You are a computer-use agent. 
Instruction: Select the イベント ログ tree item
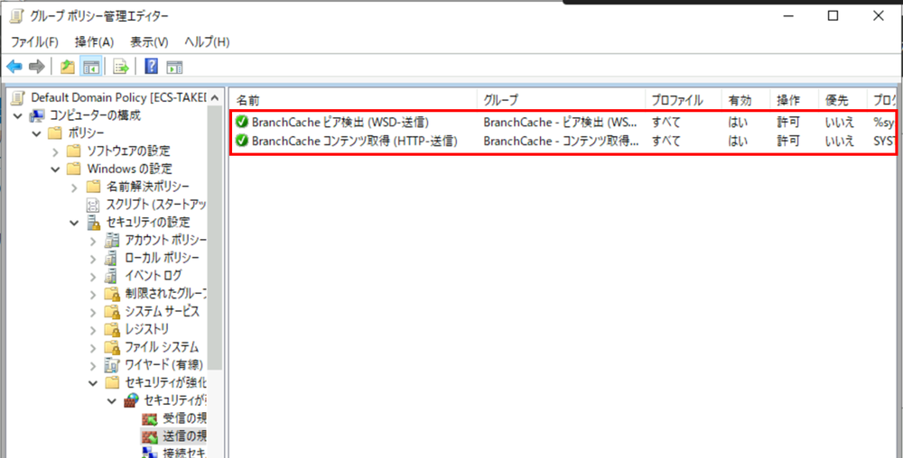154,276
